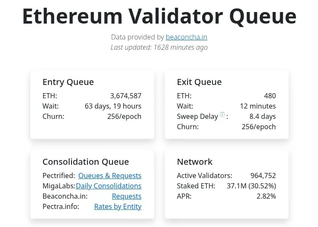
Task: Click the Consolidation Queue card title
Action: pyautogui.click(x=86, y=162)
